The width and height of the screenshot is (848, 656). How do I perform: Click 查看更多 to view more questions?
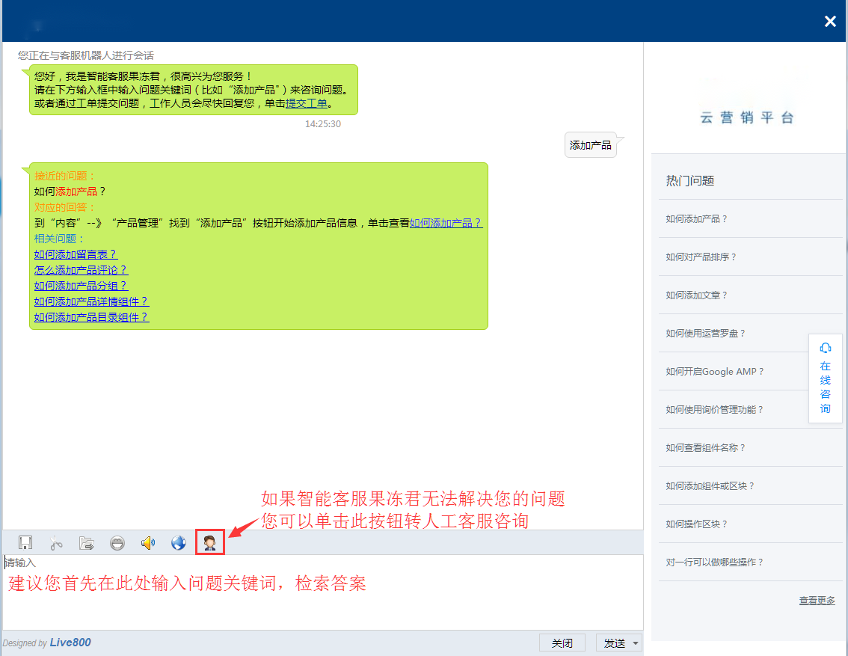(817, 600)
